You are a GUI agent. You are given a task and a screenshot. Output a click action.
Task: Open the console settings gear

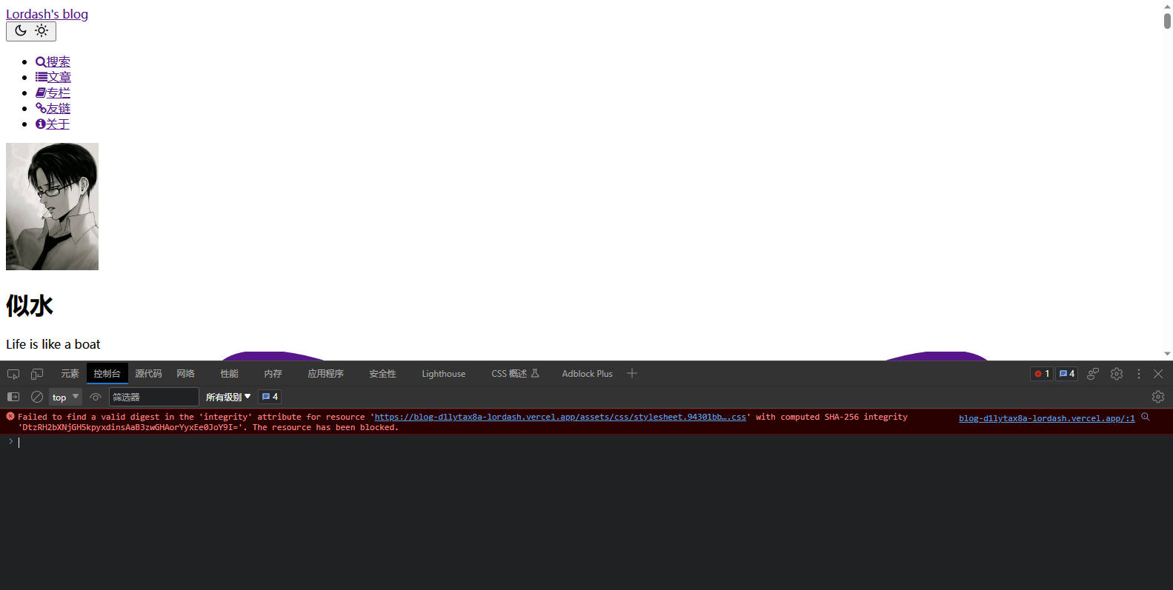pos(1158,398)
